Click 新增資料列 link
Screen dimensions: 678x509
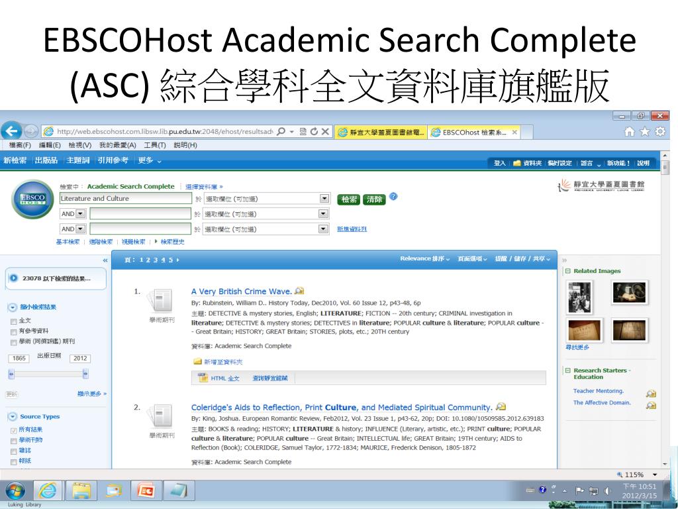[x=352, y=229]
